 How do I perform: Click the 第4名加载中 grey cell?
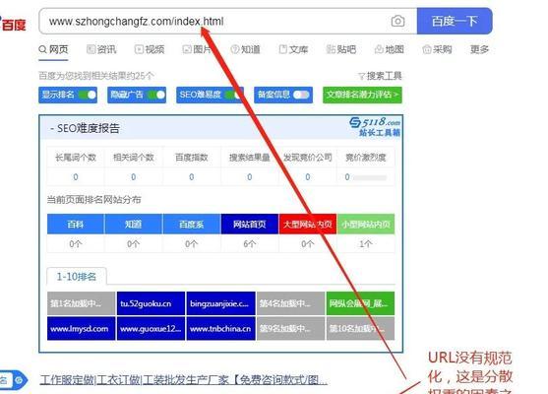(x=290, y=303)
